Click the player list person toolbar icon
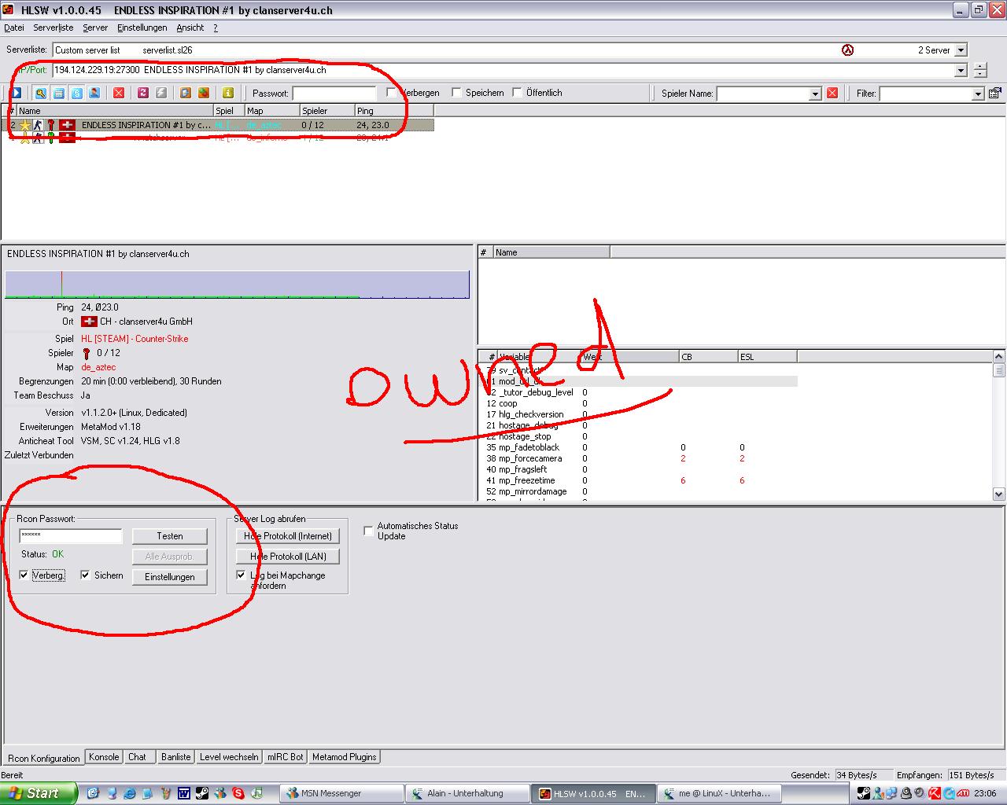This screenshot has width=1007, height=805. point(94,93)
